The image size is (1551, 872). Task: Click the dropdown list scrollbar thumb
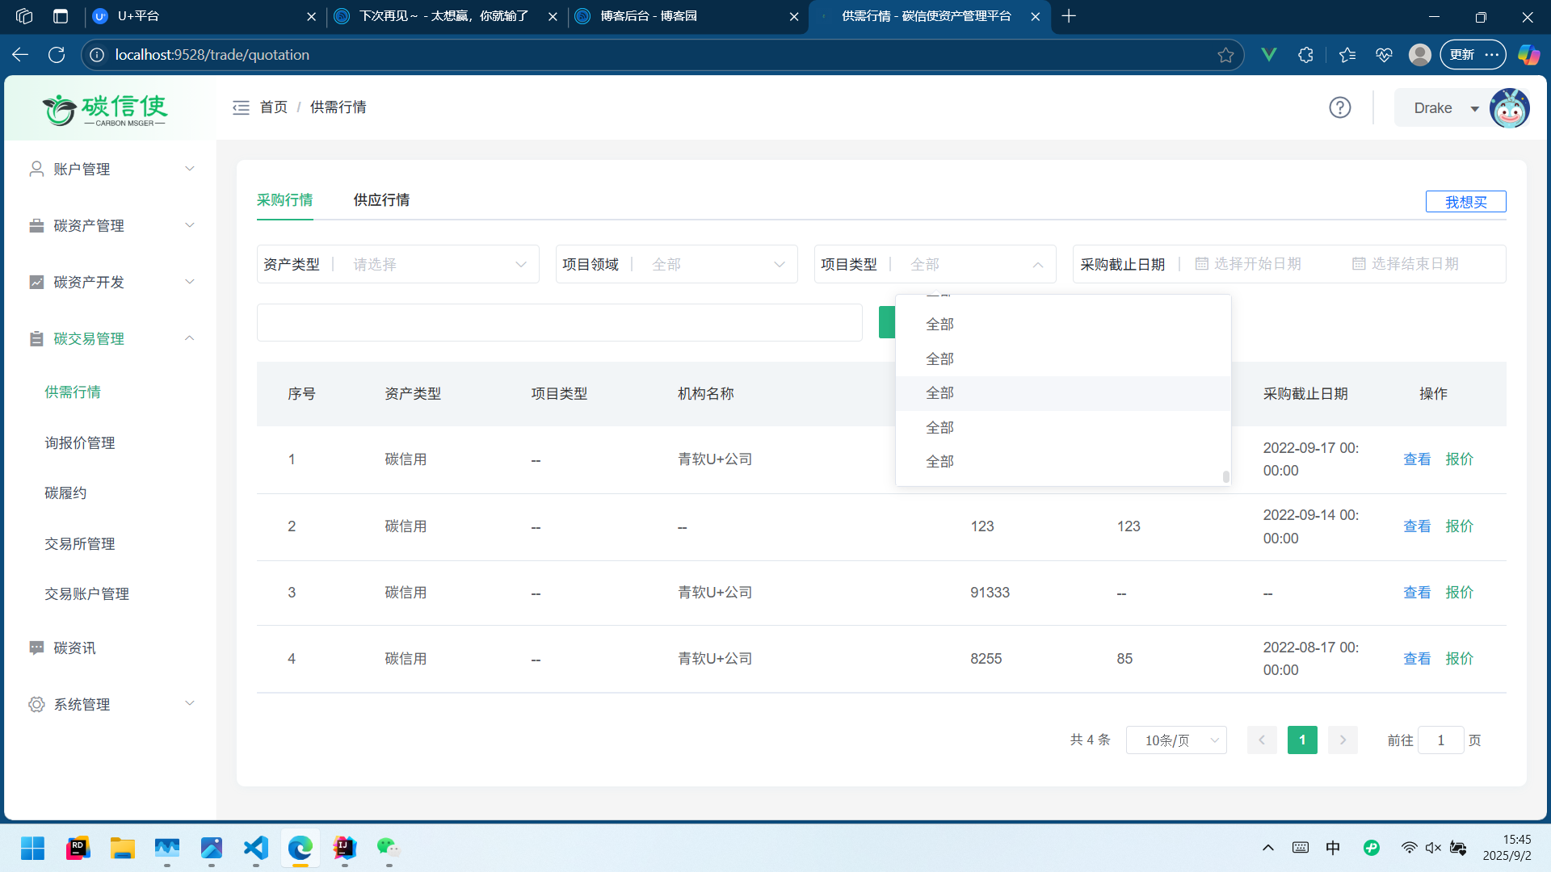coord(1225,476)
